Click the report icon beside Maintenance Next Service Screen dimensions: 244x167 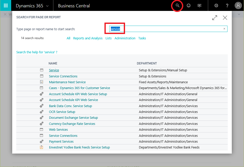tap(41, 82)
